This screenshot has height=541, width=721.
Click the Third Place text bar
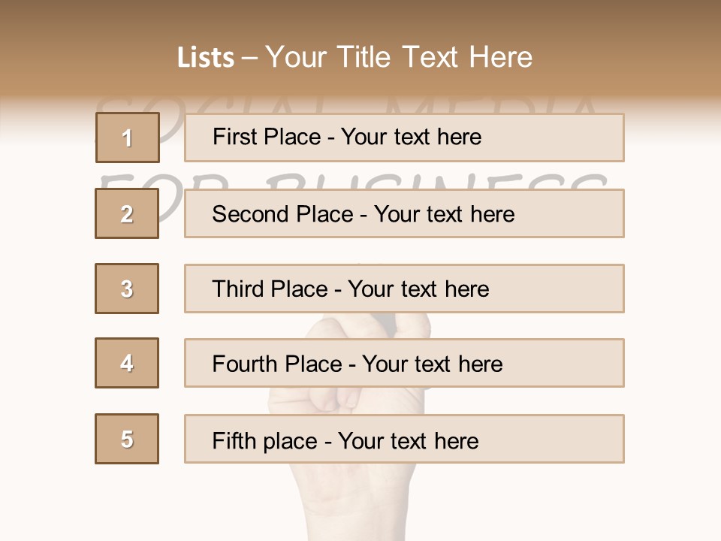click(x=404, y=289)
